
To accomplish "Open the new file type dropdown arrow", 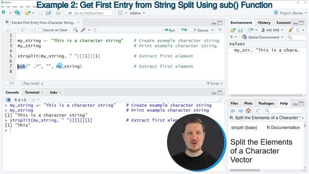I will point(10,13).
